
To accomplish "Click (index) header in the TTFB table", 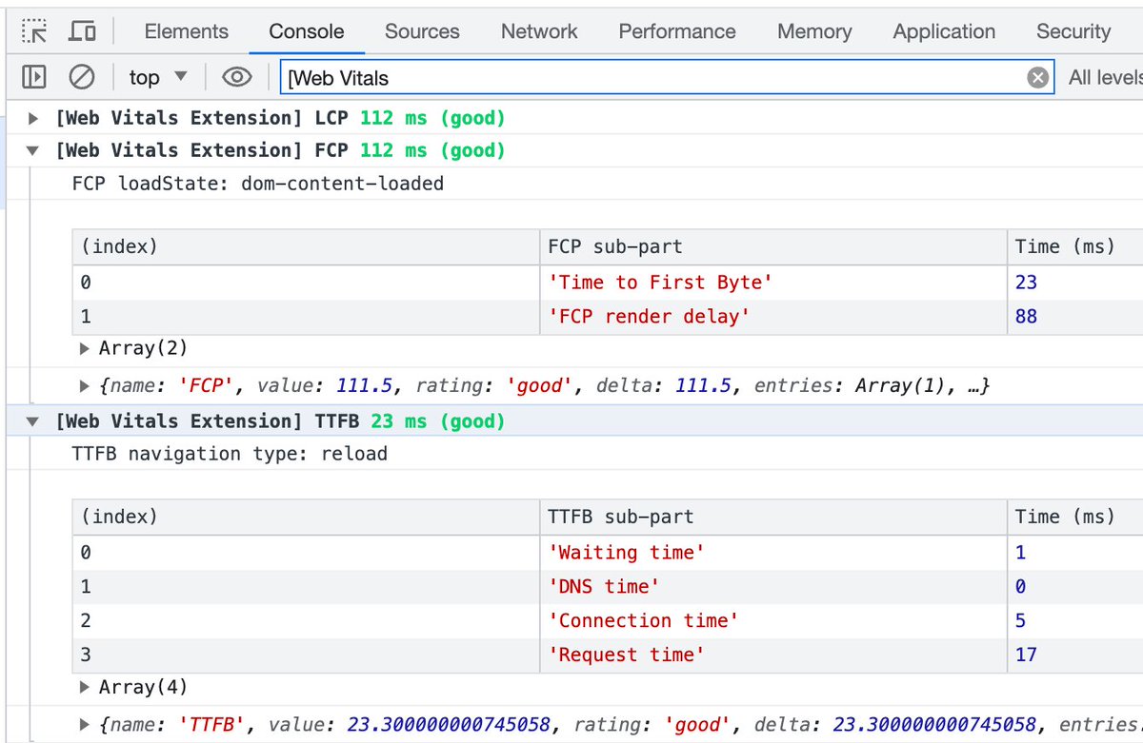I will (x=306, y=518).
